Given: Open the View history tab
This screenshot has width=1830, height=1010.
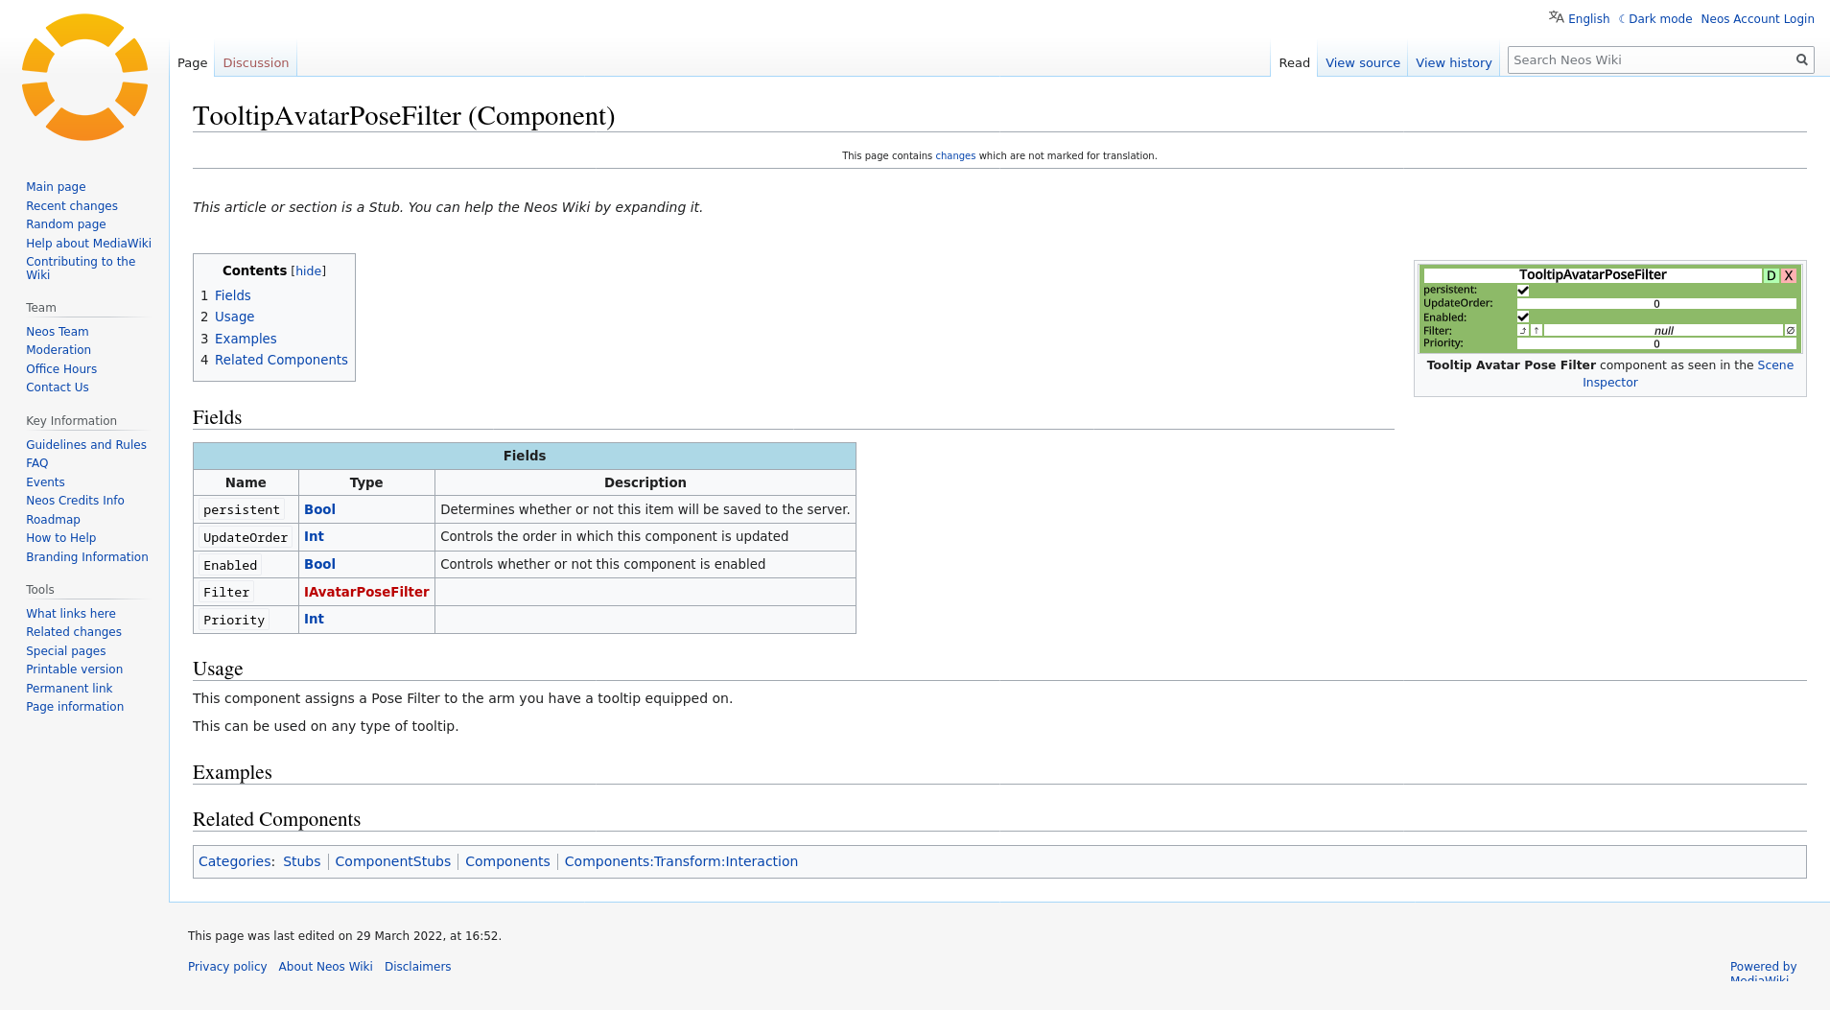Looking at the screenshot, I should pyautogui.click(x=1453, y=63).
